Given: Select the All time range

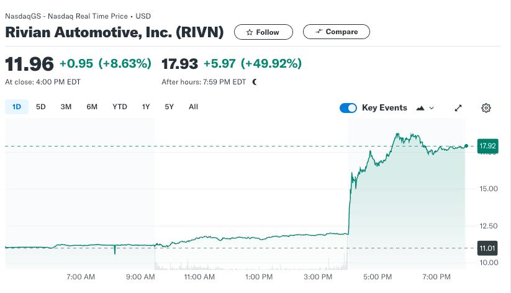Looking at the screenshot, I should click(193, 107).
